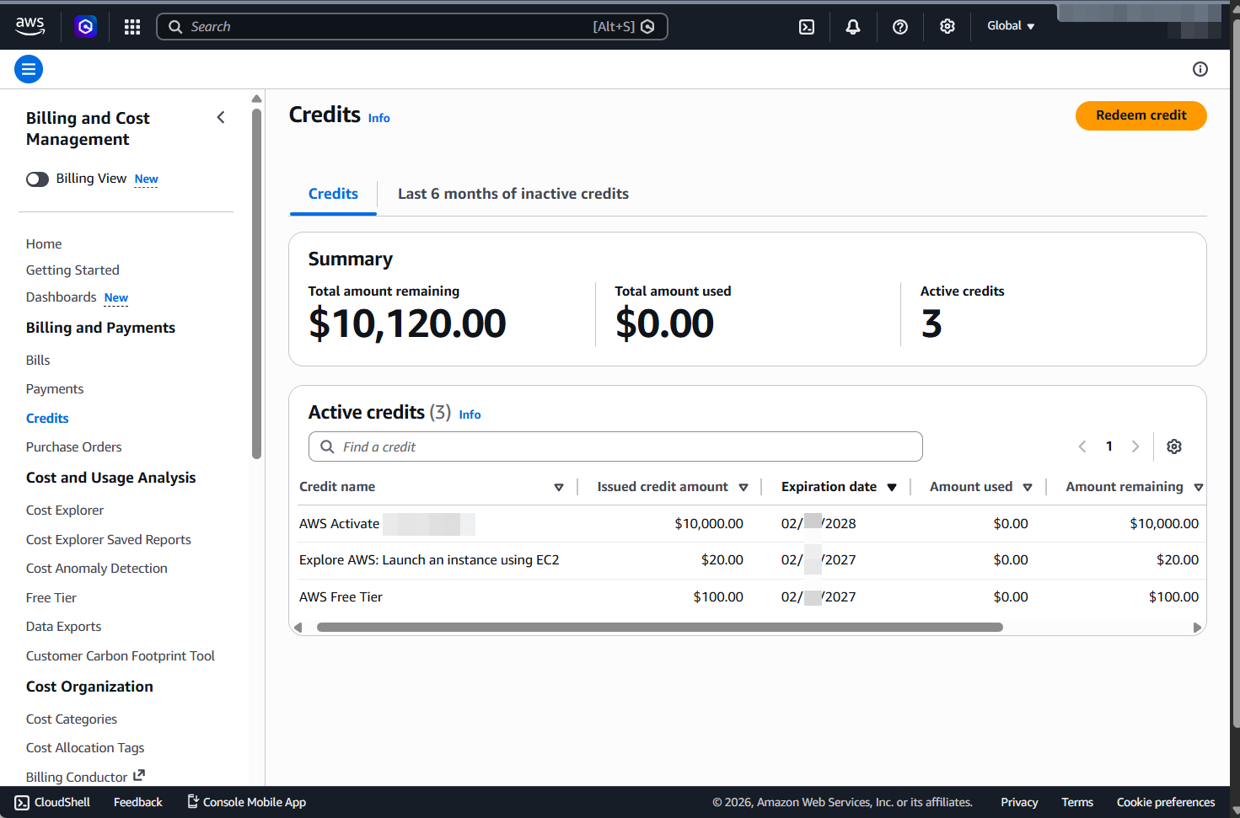The height and width of the screenshot is (818, 1240).
Task: Launch CloudShell from top bar icon
Action: (807, 27)
